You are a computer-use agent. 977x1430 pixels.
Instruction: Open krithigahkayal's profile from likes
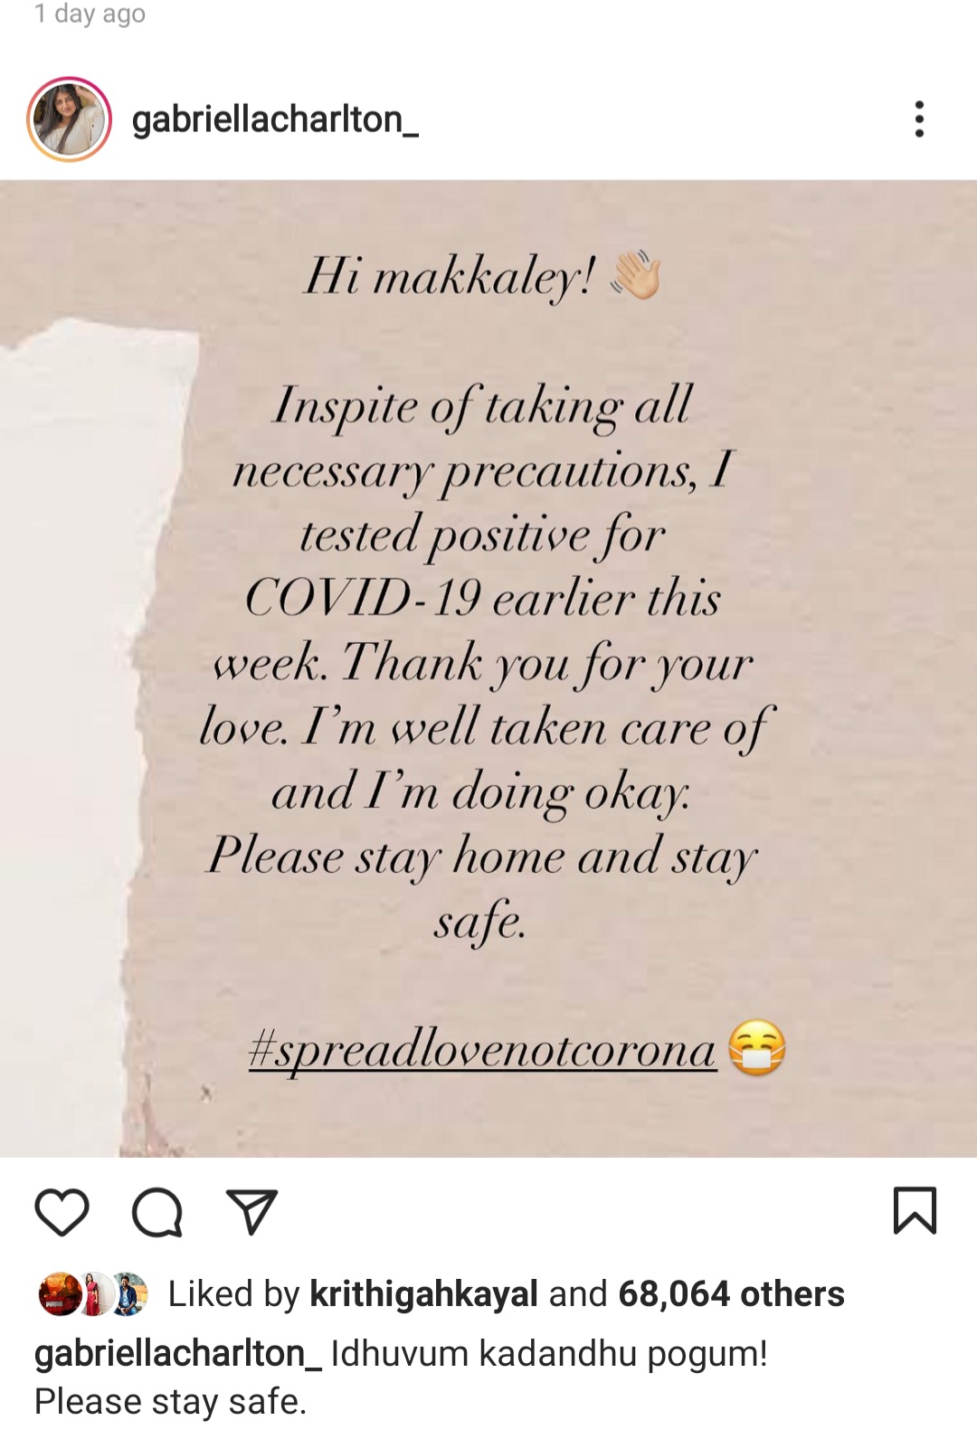point(423,1293)
